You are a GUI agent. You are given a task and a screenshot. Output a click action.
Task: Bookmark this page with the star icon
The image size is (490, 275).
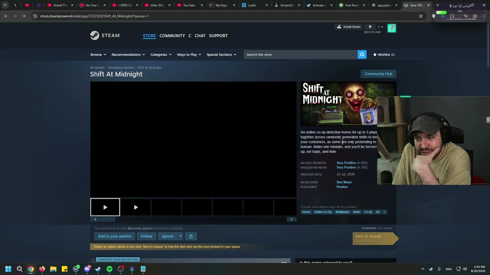(x=421, y=16)
